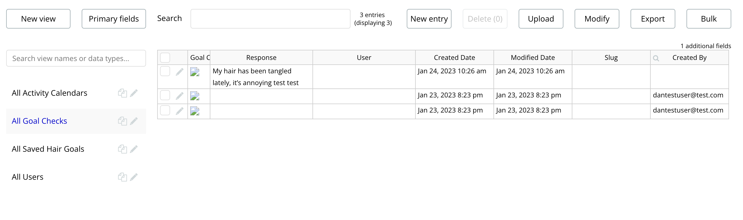Check the box for the tangled hair entry

tap(165, 71)
